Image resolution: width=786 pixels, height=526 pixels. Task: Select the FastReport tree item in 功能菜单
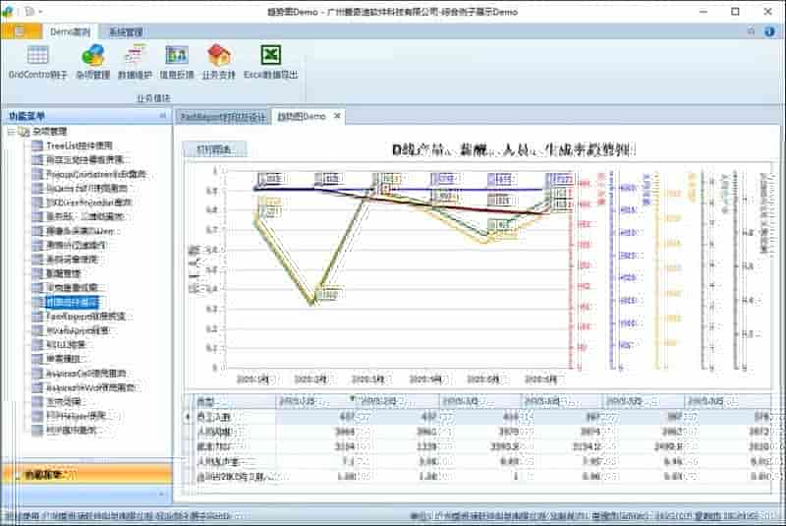pos(86,317)
